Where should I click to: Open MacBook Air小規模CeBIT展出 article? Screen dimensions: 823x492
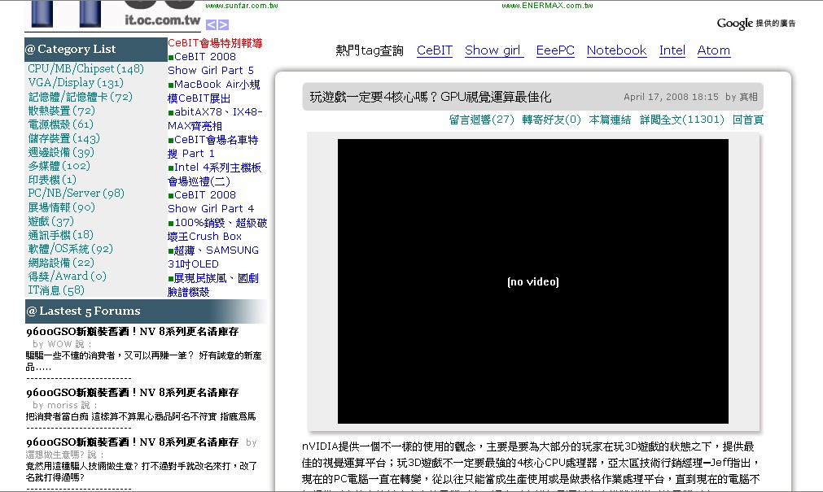pos(216,91)
